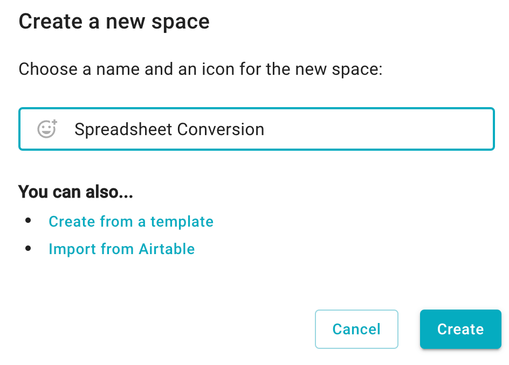Viewport: 509px width, 365px height.
Task: Click the word "Airtable" in the second link
Action: click(167, 249)
